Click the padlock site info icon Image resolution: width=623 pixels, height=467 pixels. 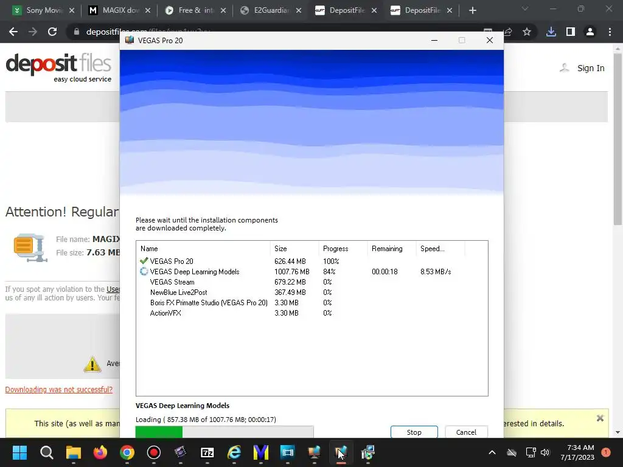77,32
